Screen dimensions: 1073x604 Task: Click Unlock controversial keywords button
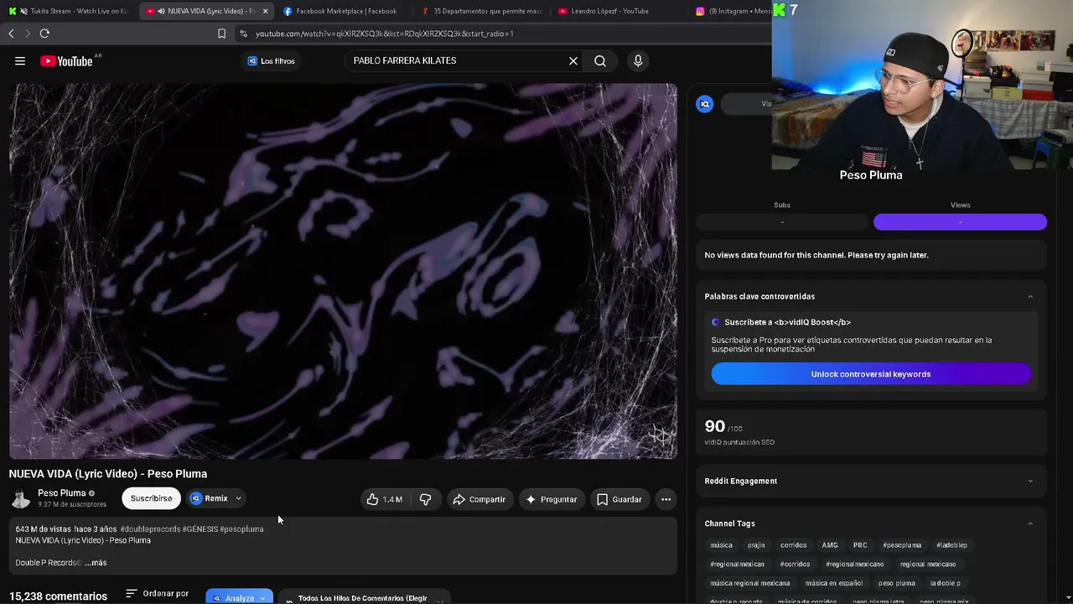[871, 374]
